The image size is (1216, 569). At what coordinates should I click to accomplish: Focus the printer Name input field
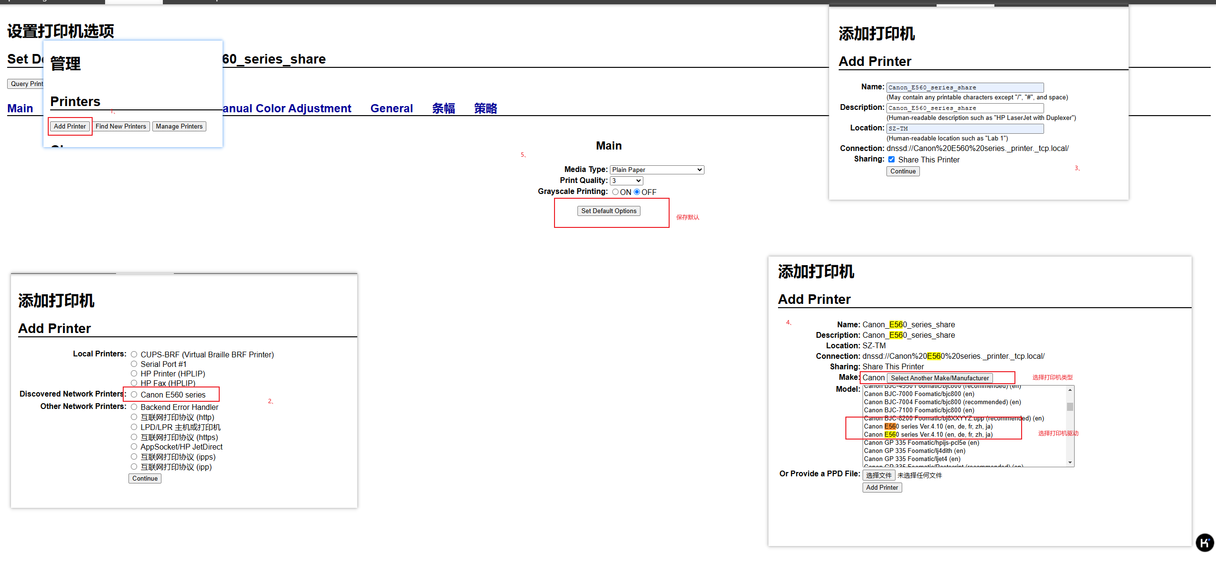[x=965, y=87]
